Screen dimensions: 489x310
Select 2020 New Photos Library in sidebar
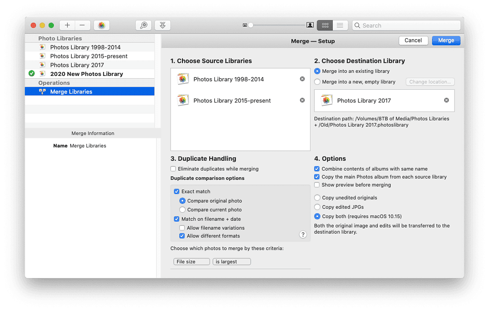(x=90, y=74)
